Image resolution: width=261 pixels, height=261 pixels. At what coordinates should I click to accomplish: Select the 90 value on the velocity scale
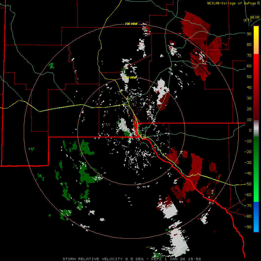(249, 34)
